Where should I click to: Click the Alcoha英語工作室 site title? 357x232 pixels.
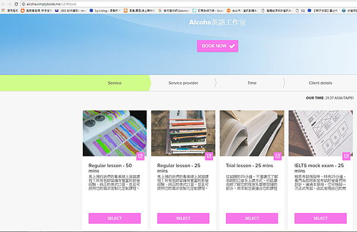pyautogui.click(x=217, y=23)
